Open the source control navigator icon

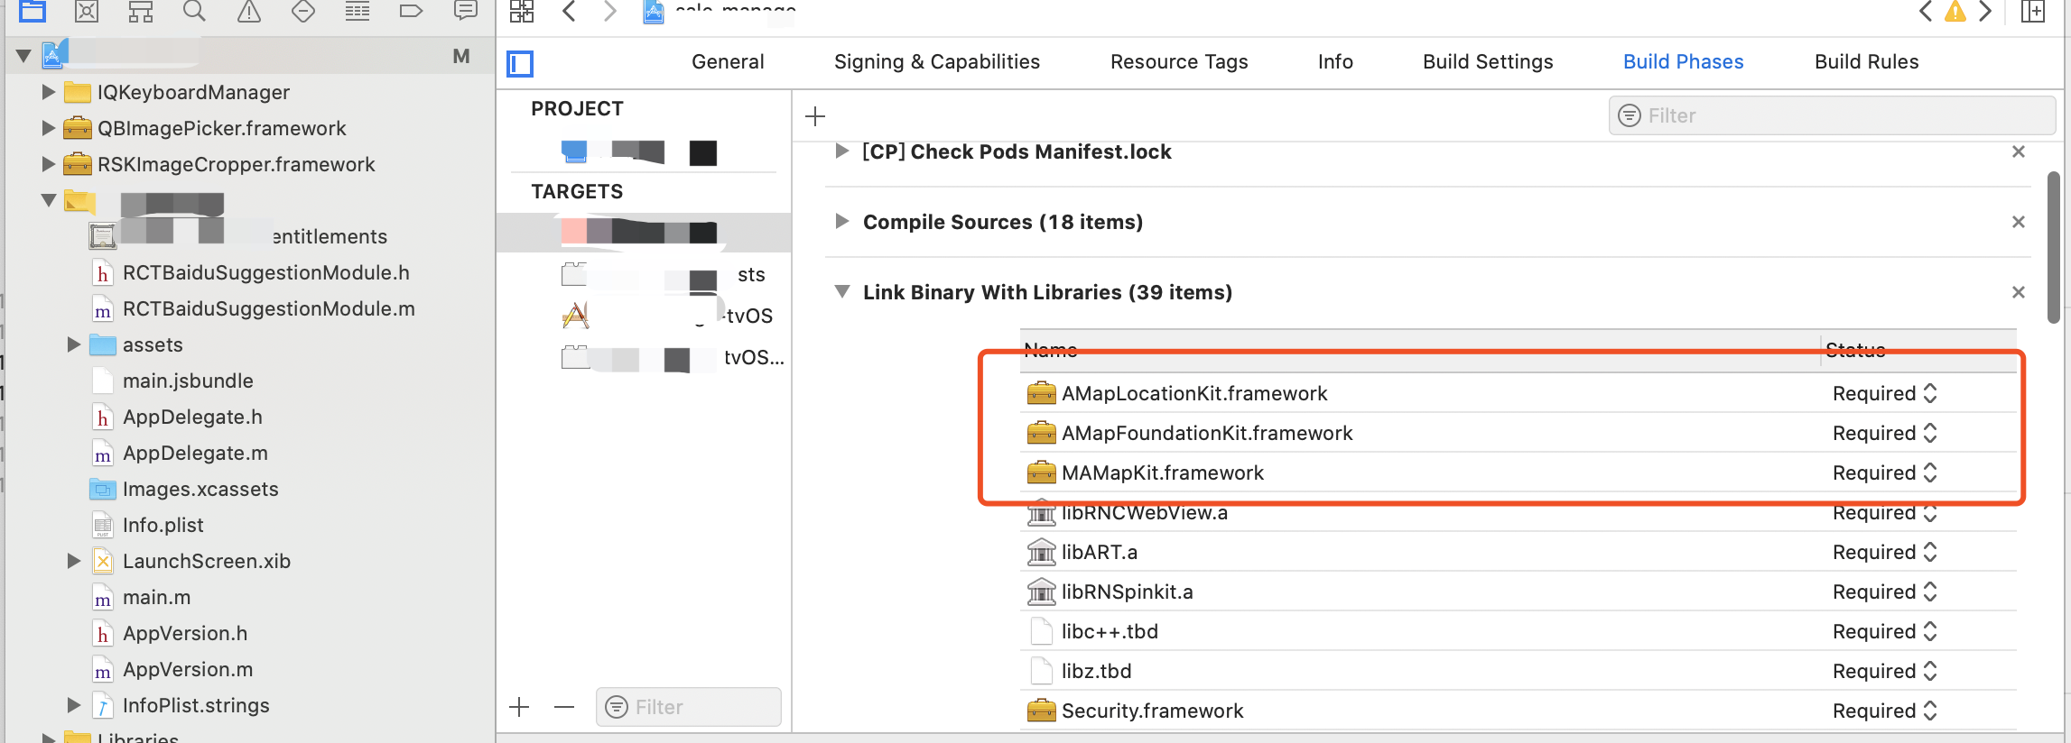click(87, 11)
